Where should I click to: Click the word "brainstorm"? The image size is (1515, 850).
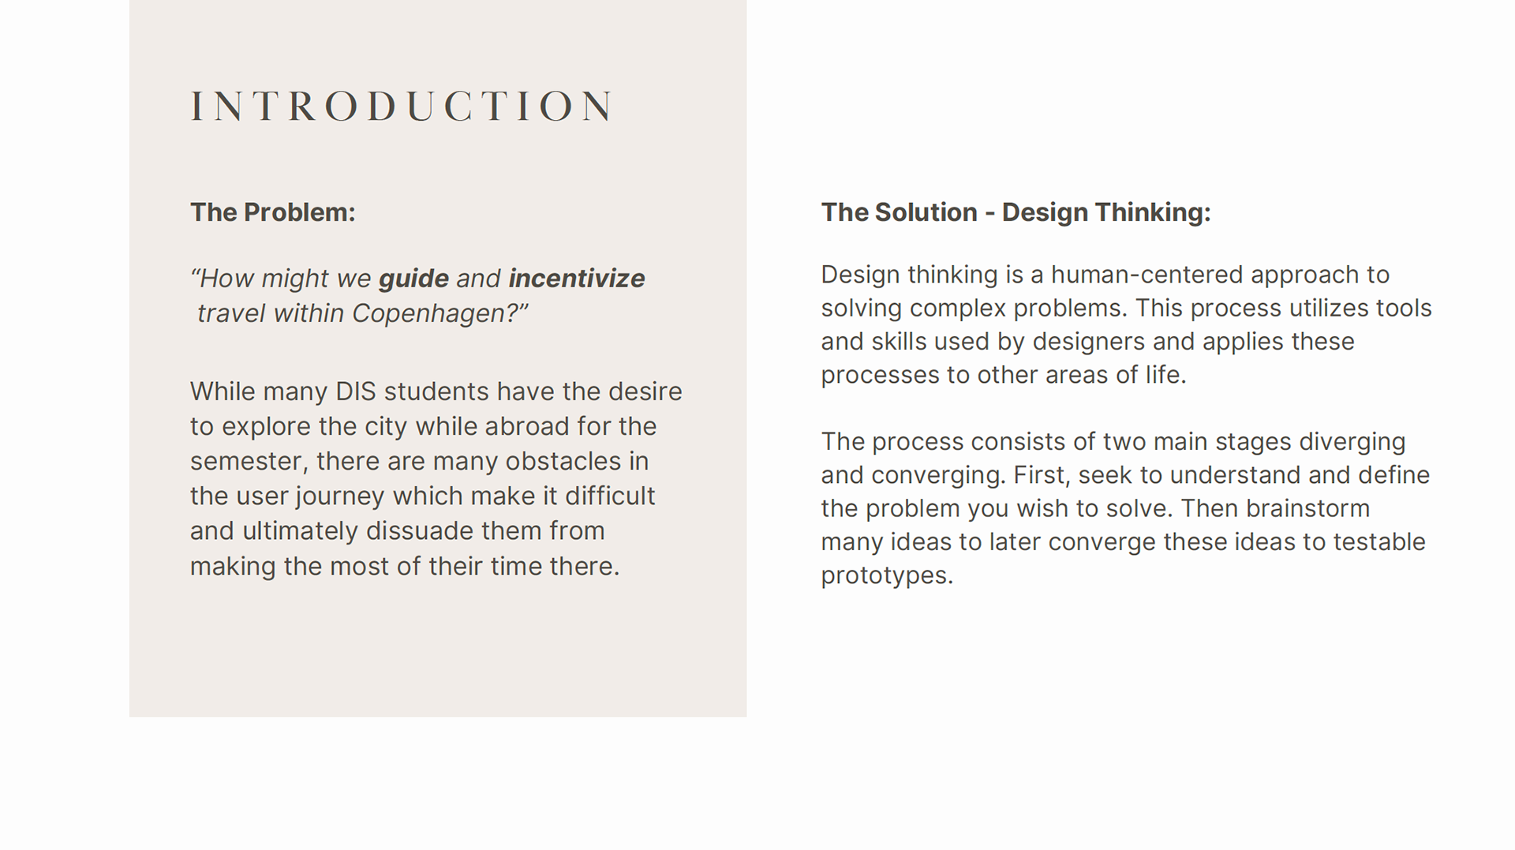(1307, 508)
